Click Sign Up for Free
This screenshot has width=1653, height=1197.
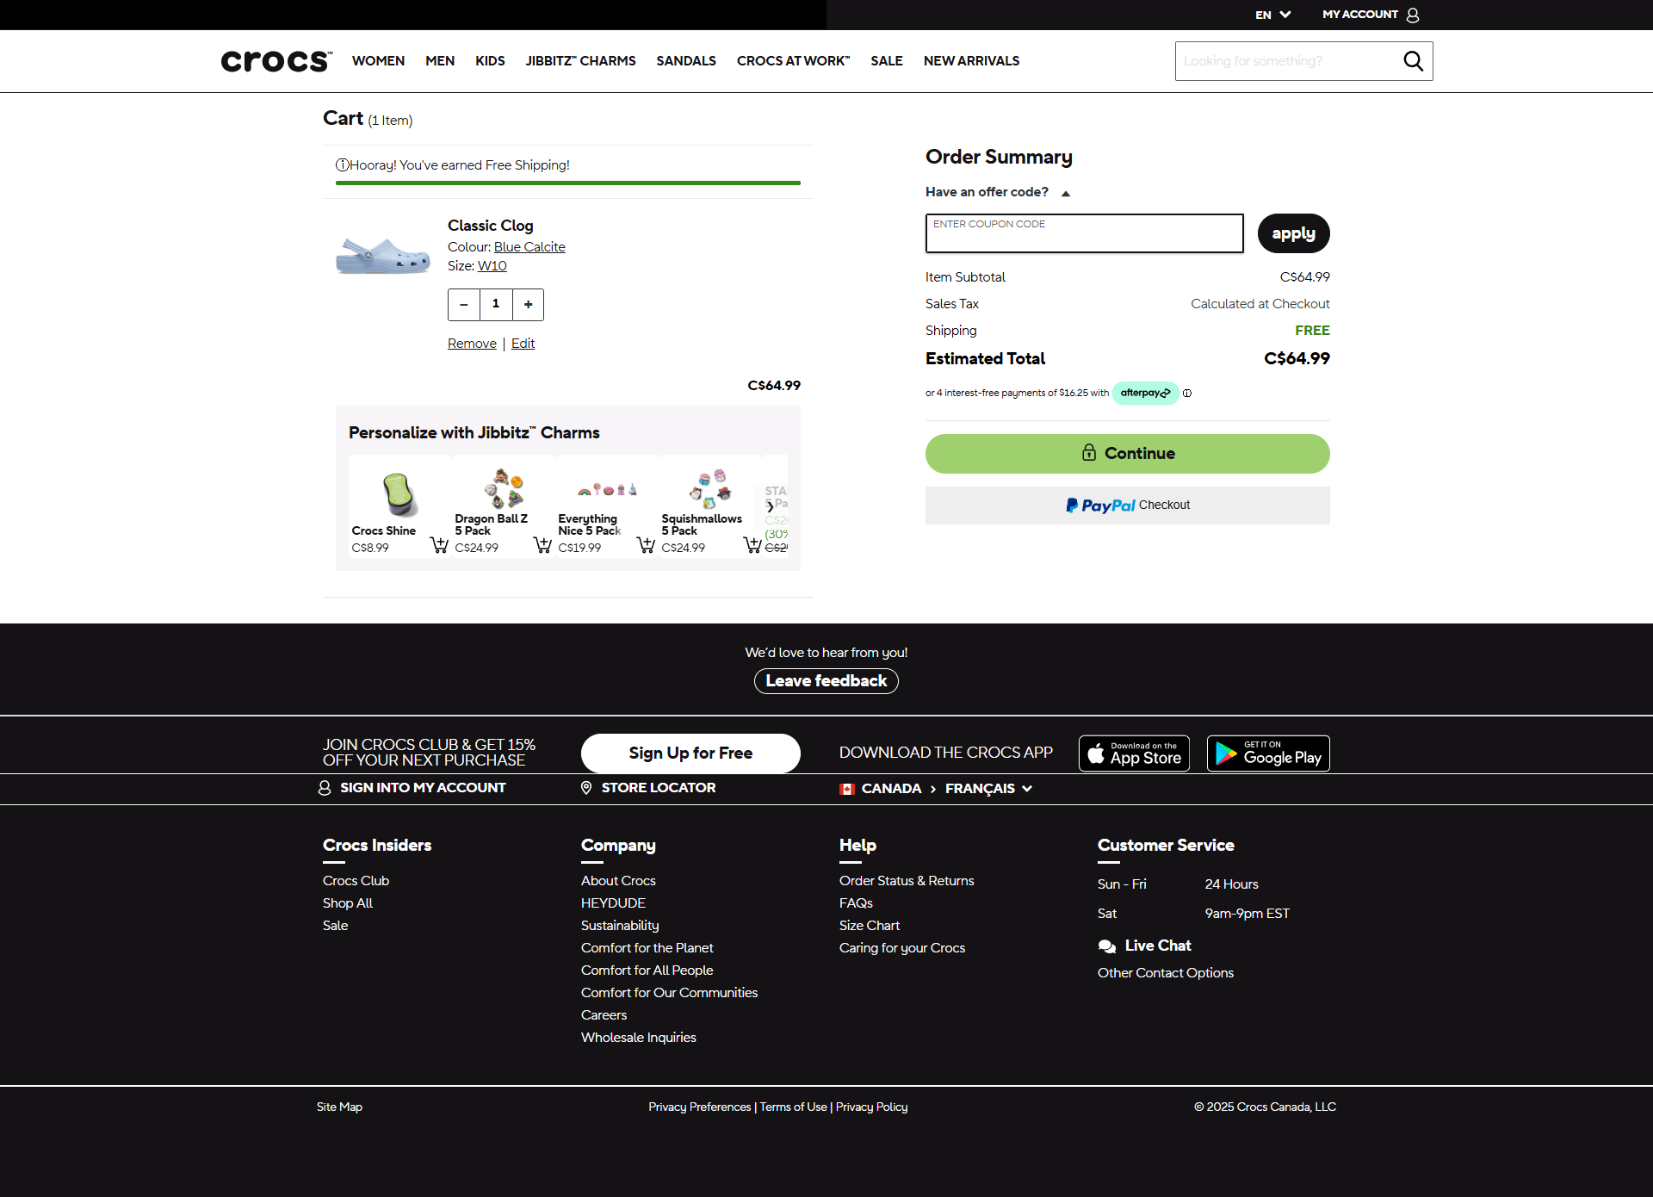(690, 754)
